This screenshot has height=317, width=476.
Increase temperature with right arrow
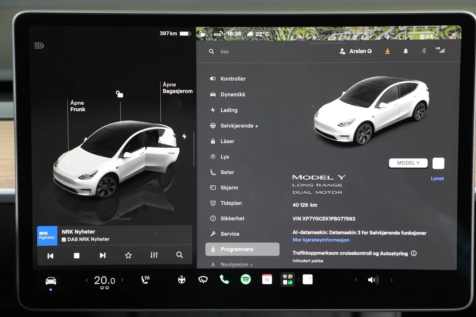[122, 280]
